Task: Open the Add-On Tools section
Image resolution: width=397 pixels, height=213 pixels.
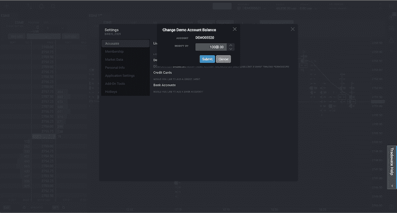Action: [125, 84]
